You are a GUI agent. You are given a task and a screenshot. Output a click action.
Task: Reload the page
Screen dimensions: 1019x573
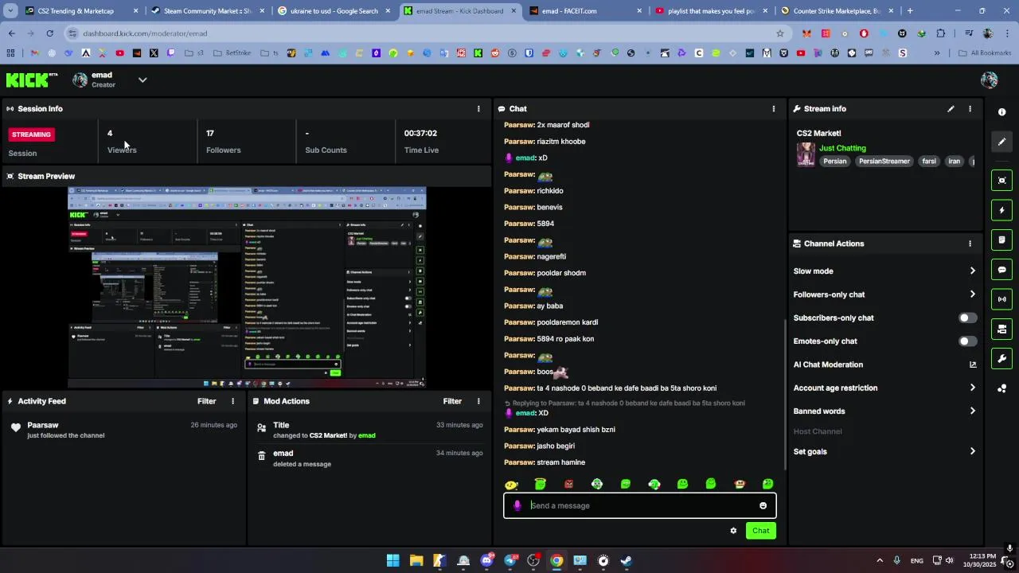49,33
